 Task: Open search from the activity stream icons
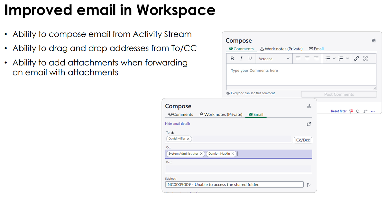pyautogui.click(x=358, y=111)
